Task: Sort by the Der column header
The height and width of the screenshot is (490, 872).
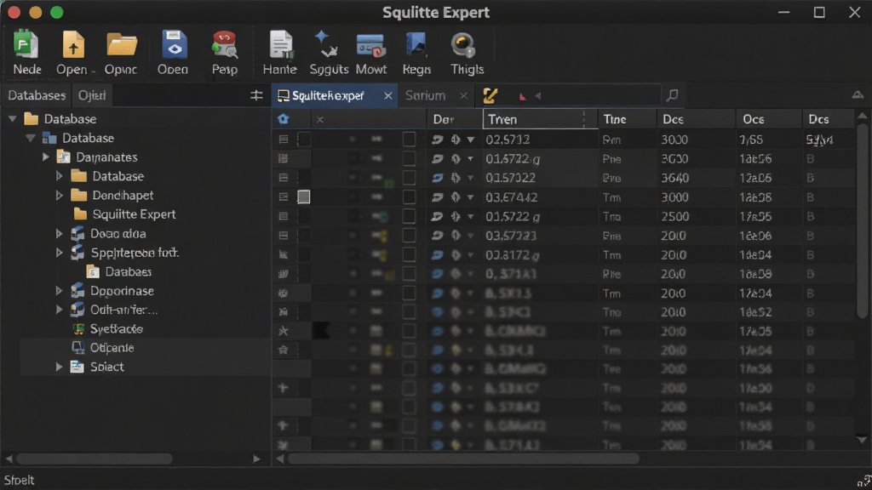Action: click(x=455, y=119)
